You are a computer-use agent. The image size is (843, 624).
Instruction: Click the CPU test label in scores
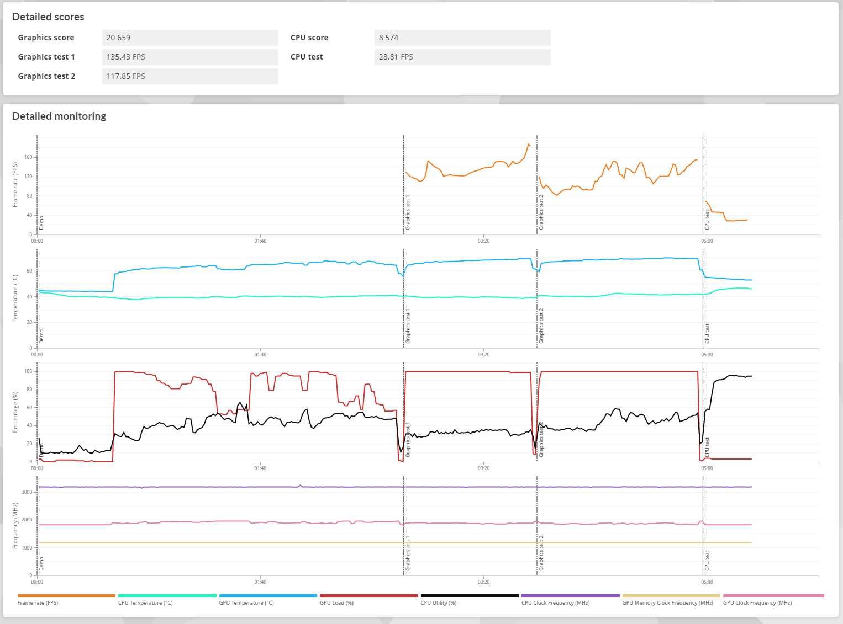coord(307,57)
